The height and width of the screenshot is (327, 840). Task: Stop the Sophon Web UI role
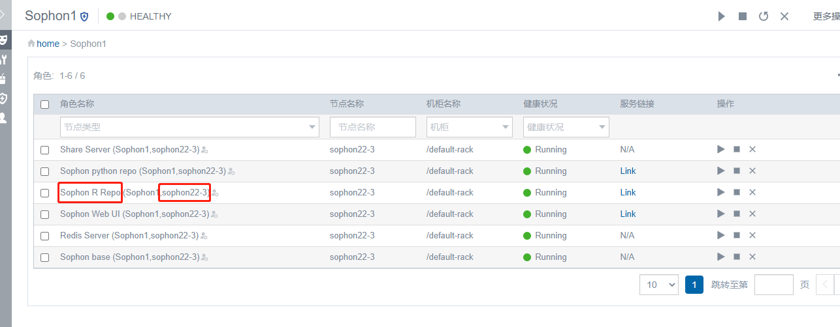point(737,214)
